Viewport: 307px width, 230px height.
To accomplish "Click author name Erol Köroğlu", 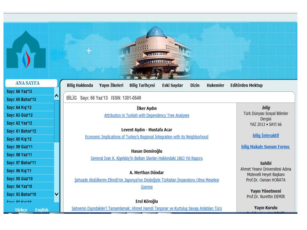I will point(147,202).
